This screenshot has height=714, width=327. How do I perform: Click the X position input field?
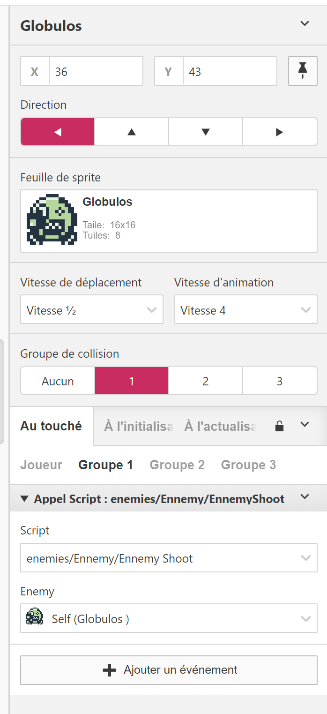point(96,71)
